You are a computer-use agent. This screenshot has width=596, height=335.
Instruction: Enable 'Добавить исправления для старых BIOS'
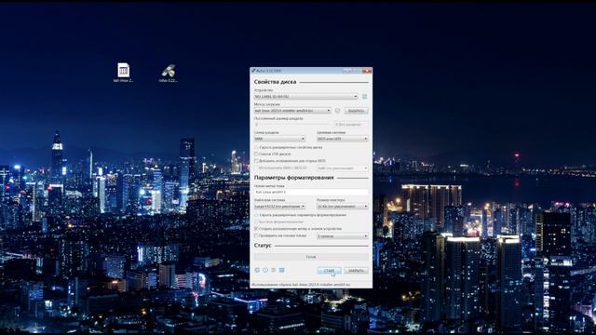(256, 161)
